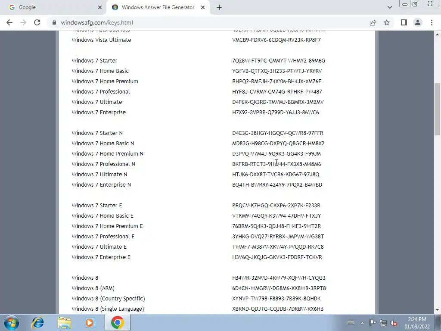This screenshot has height=331, width=441.
Task: Click the taskbar clock showing 2:24 PM
Action: pyautogui.click(x=417, y=323)
